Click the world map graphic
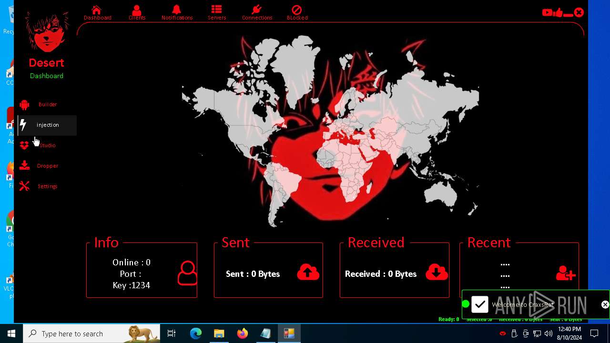 [x=330, y=131]
